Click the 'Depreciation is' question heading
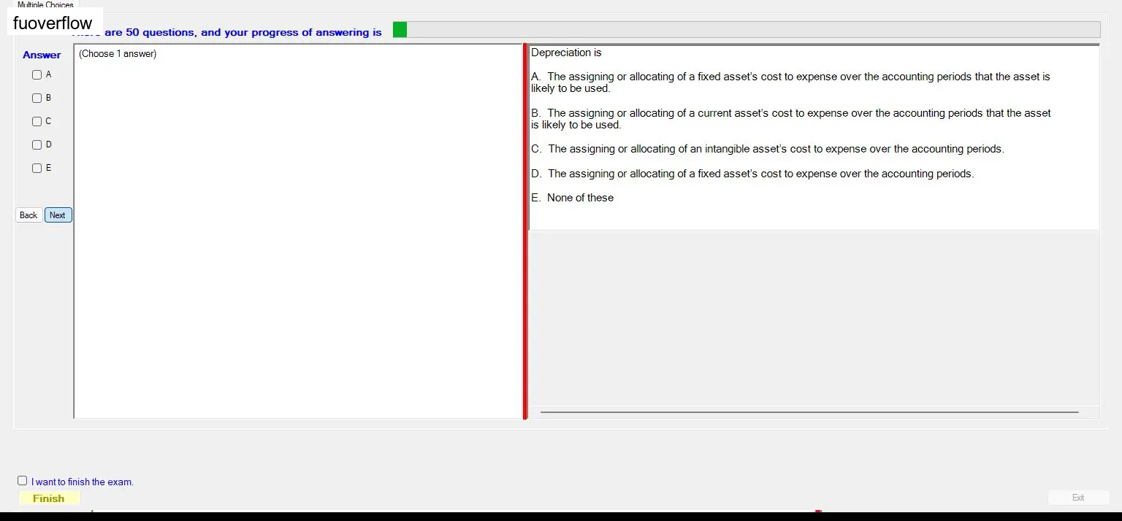Viewport: 1122px width, 521px height. pos(566,53)
